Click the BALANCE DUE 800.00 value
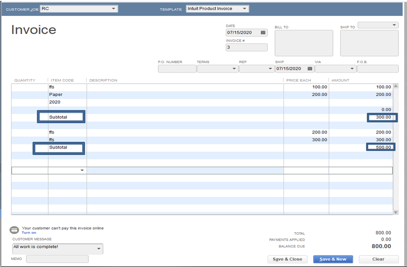 tap(381, 246)
